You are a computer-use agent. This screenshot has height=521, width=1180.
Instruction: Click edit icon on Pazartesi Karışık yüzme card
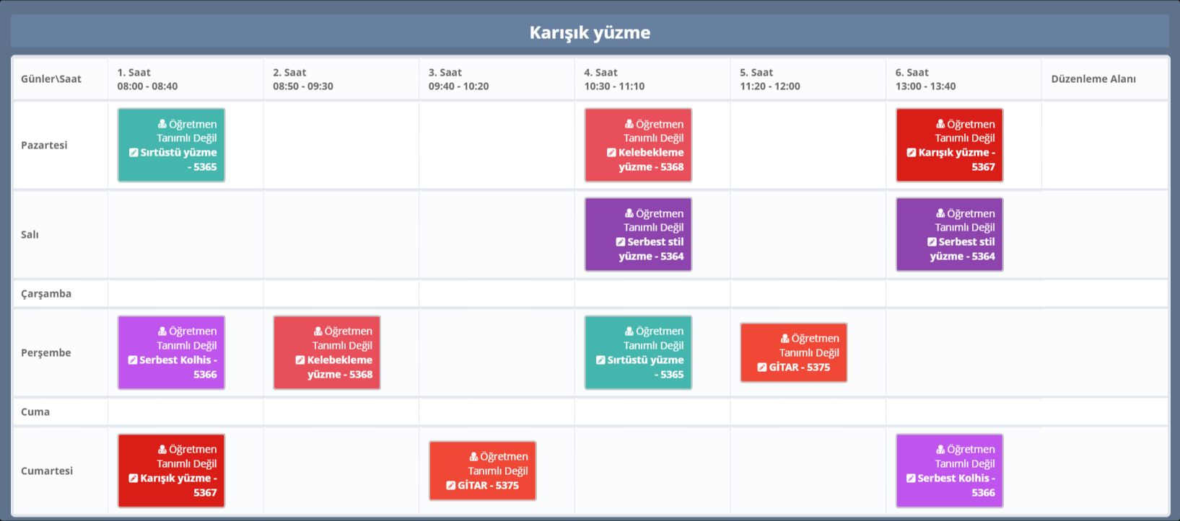(912, 153)
